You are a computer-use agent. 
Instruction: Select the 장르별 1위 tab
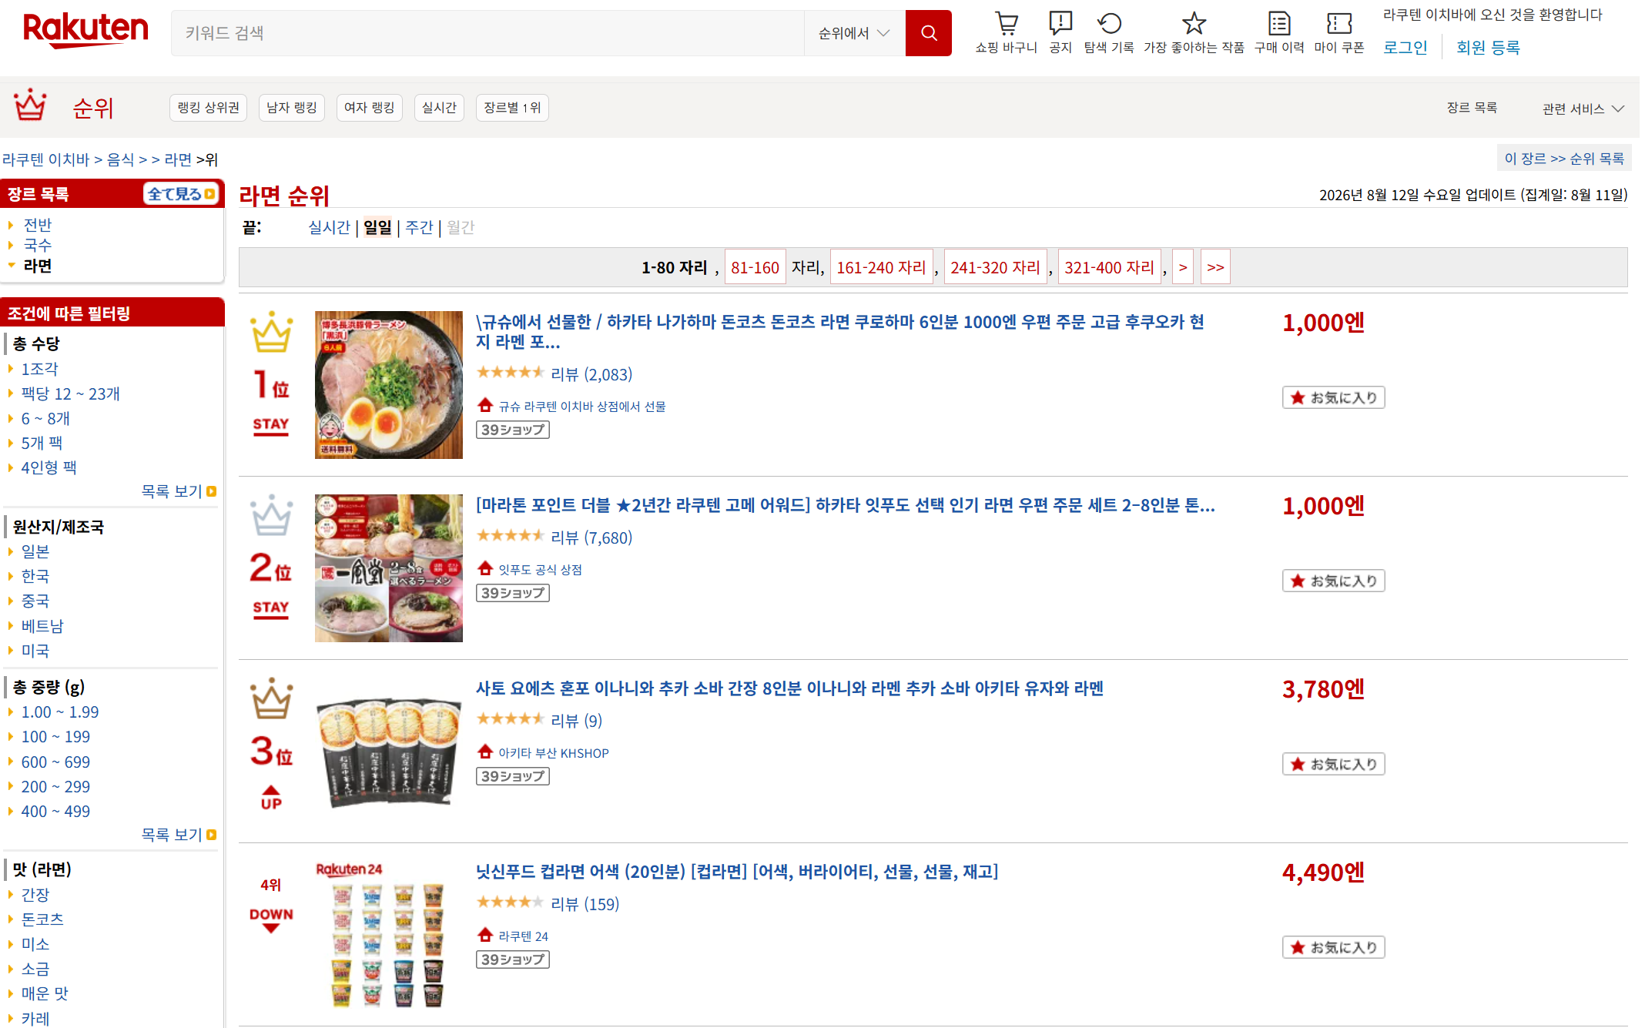[512, 108]
